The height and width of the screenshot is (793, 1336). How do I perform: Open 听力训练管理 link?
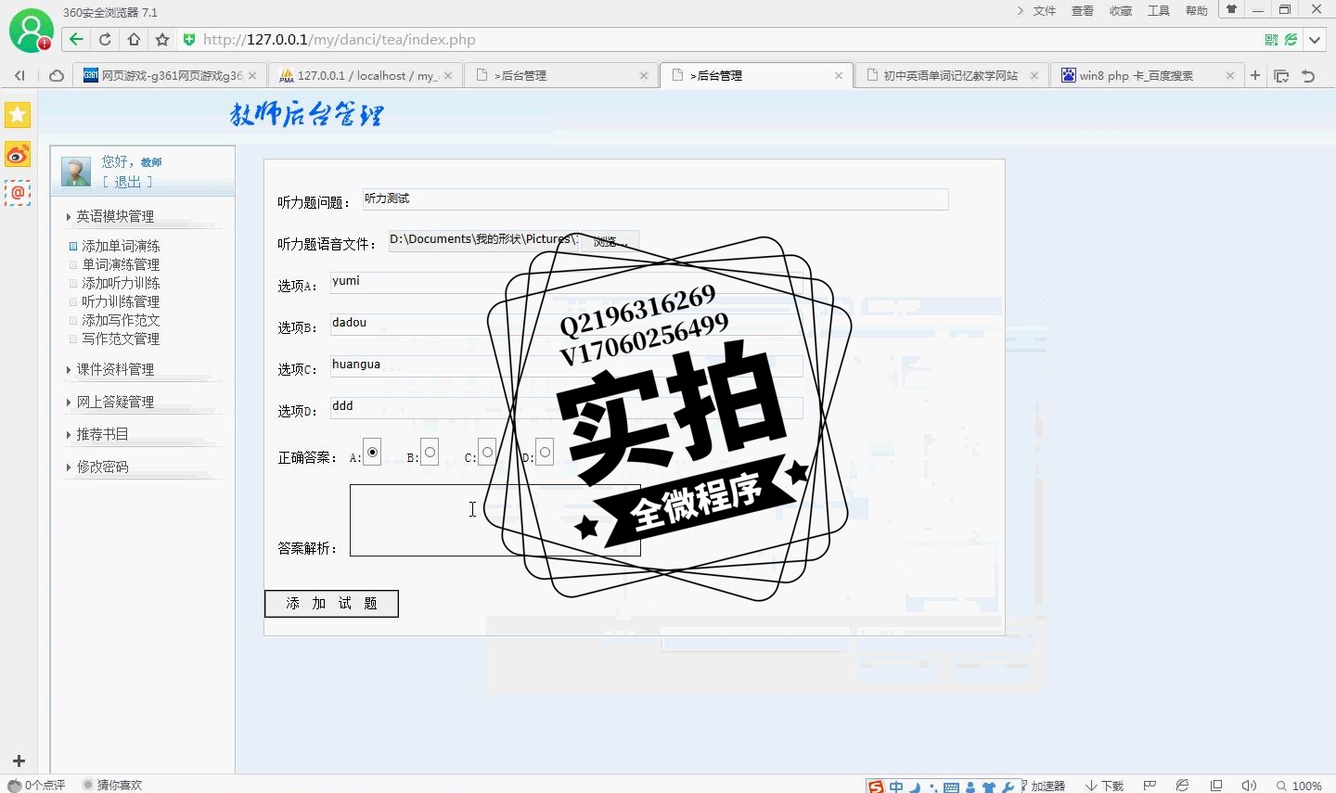coord(121,301)
